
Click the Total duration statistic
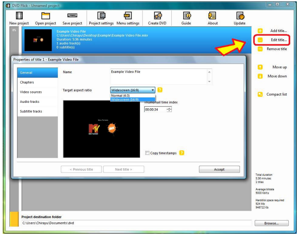(x=264, y=178)
